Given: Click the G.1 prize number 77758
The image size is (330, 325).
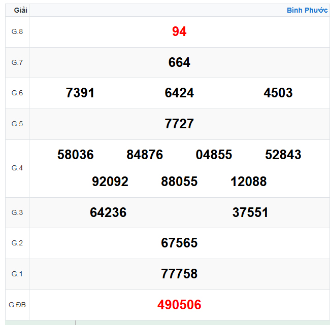Looking at the screenshot, I should click(x=179, y=274).
